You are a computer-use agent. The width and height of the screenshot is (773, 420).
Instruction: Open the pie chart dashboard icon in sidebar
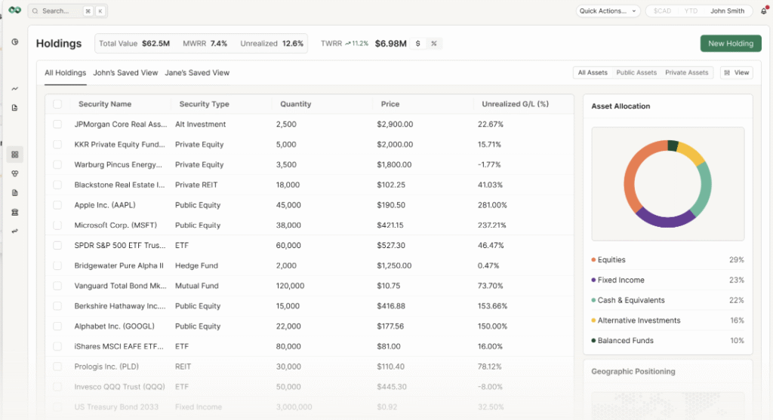[15, 42]
